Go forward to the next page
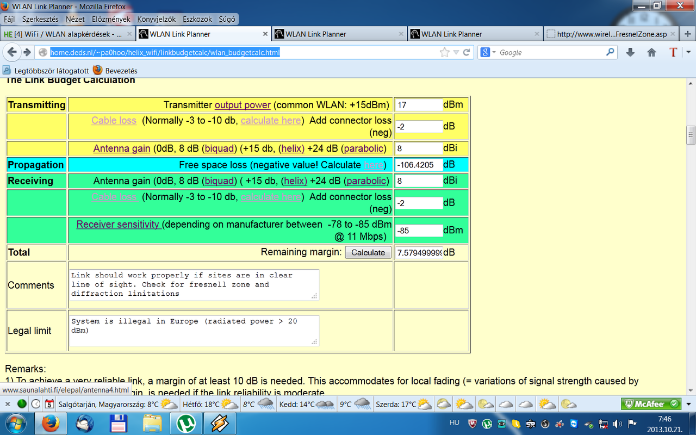The width and height of the screenshot is (696, 435). pos(27,52)
